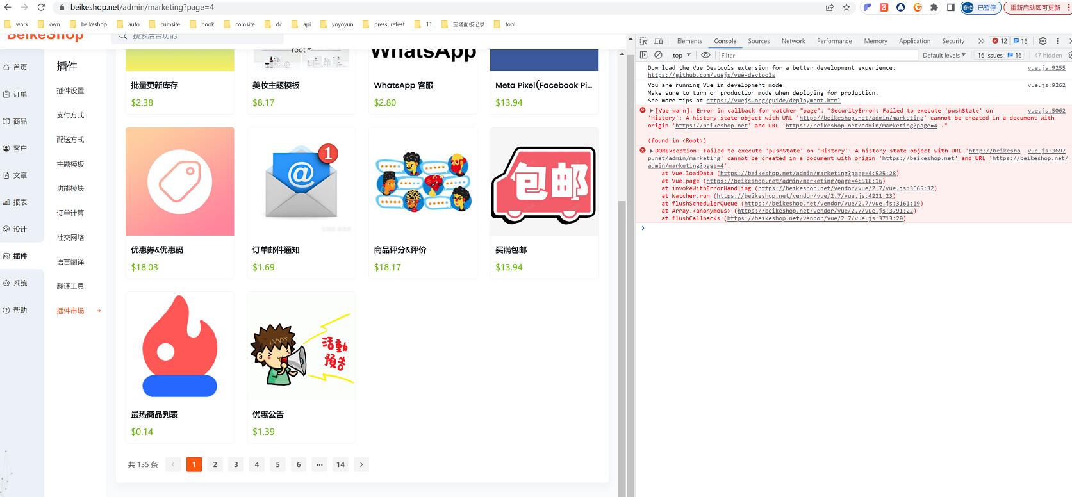1072x497 pixels.
Task: Toggle the browser side panel icon
Action: point(951,8)
